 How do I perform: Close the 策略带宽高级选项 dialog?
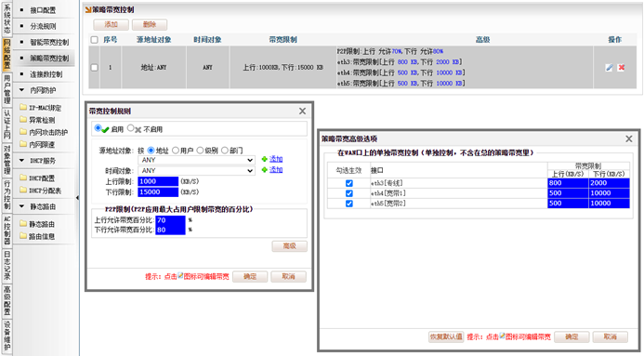click(x=629, y=138)
